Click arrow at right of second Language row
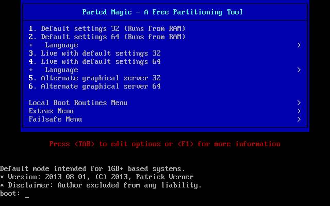Screen dimensions: 330x206 tap(299, 70)
